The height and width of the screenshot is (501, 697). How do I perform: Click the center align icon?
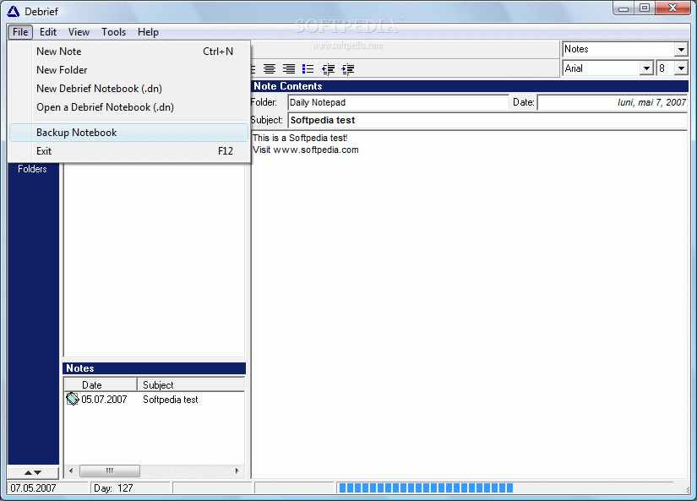[x=270, y=69]
